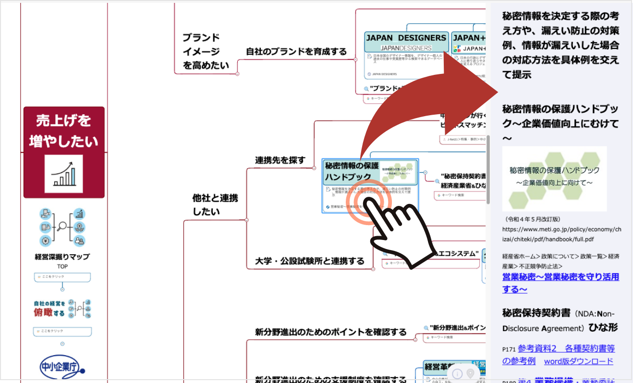Click キーワード検索 box under エコシステム
633x383 pixels.
[431, 263]
